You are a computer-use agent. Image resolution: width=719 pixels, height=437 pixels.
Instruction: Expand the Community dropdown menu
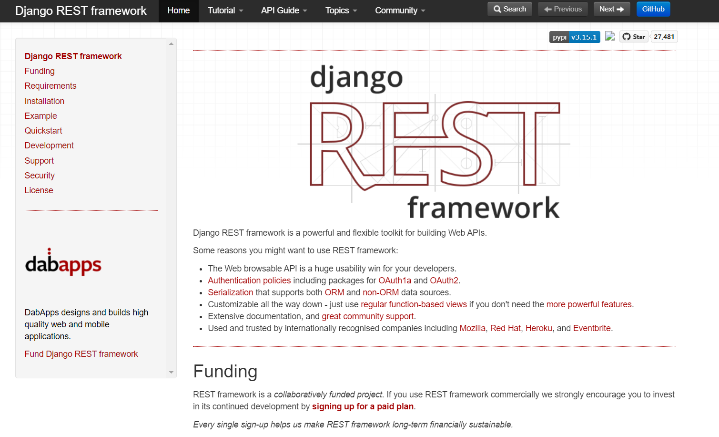400,10
